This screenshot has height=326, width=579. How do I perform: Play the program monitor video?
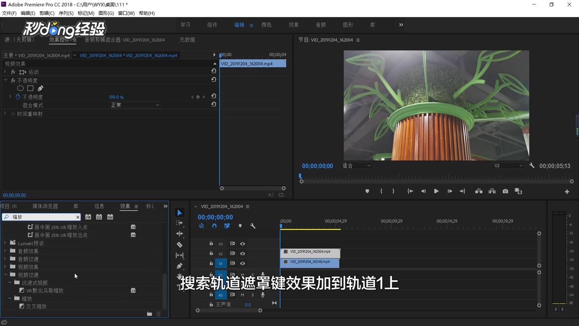tap(436, 191)
